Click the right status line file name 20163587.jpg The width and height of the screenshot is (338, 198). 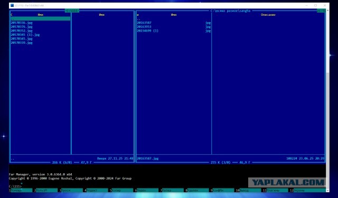coord(148,158)
